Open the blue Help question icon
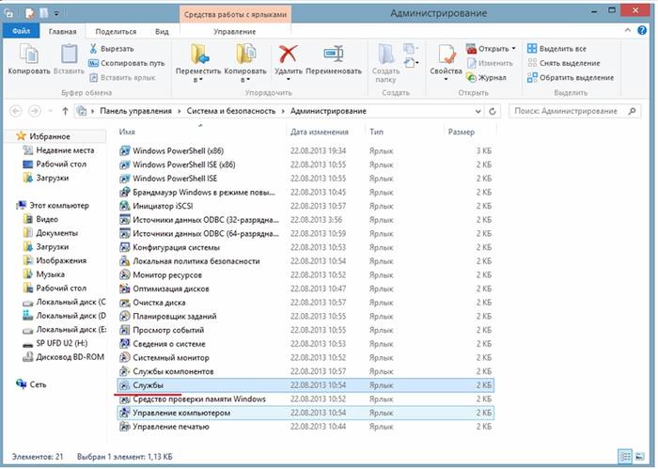The image size is (658, 469). pos(642,30)
